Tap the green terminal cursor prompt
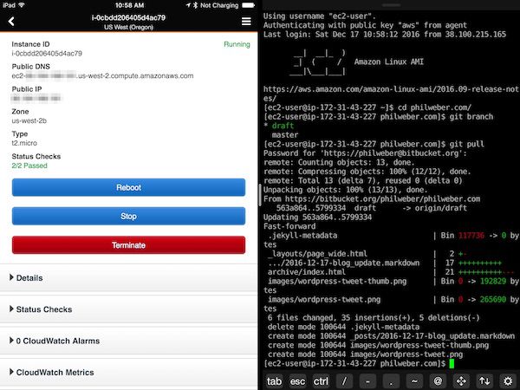This screenshot has width=520, height=390. pos(452,363)
